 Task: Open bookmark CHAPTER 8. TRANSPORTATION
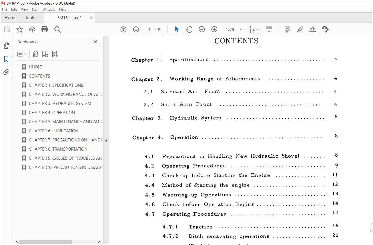58,149
